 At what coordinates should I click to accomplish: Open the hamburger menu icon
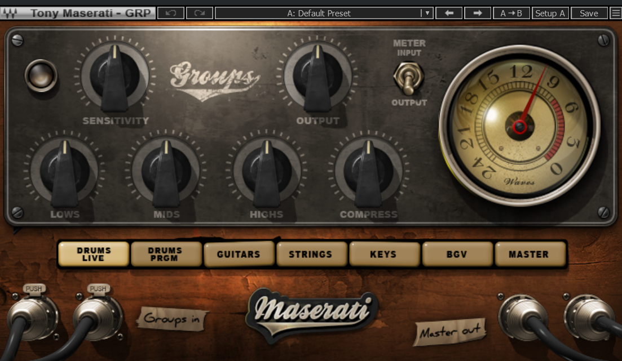[x=616, y=13]
